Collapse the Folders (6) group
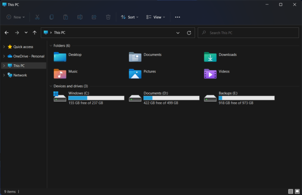302x195 pixels. click(51, 46)
